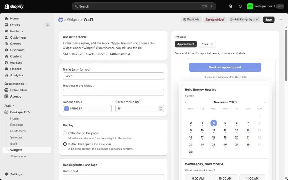Viewport: 288px width, 180px height.
Task: Go to Widgets breadcrumb link
Action: (73, 20)
